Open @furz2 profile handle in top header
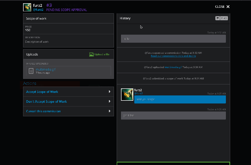The height and width of the screenshot is (165, 251). pyautogui.click(x=38, y=10)
